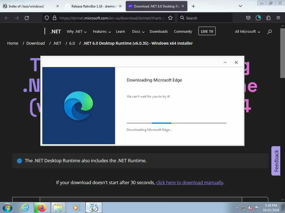Open the Windows Start button
The width and height of the screenshot is (285, 213).
click(8, 207)
